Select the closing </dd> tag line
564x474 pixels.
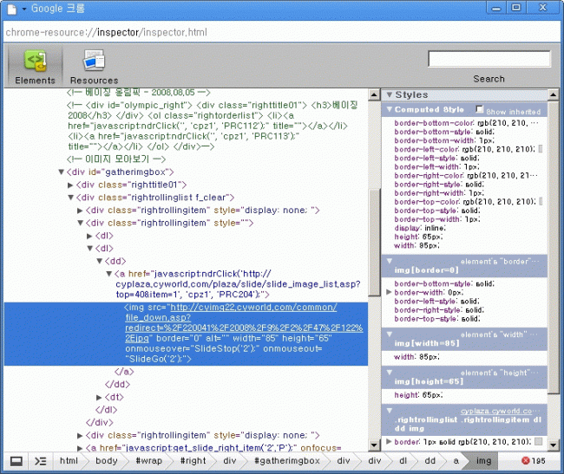(117, 385)
